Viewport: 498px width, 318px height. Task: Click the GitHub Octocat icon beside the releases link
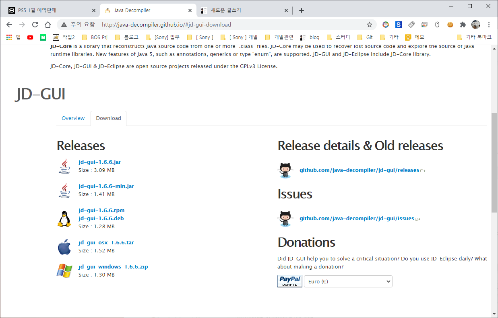point(285,170)
